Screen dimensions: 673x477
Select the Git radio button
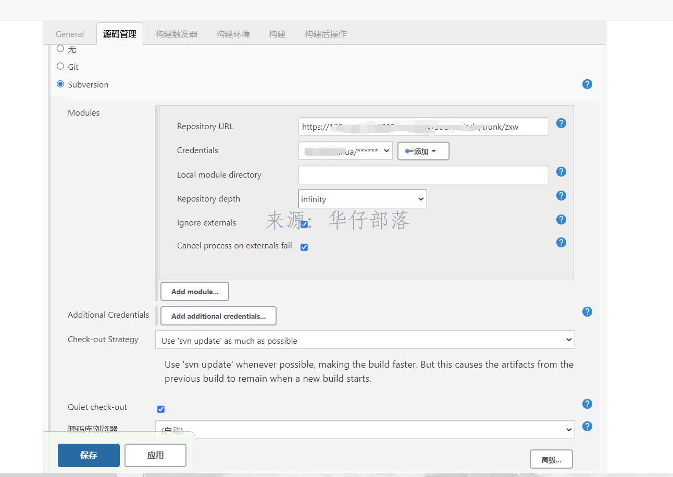[x=60, y=67]
